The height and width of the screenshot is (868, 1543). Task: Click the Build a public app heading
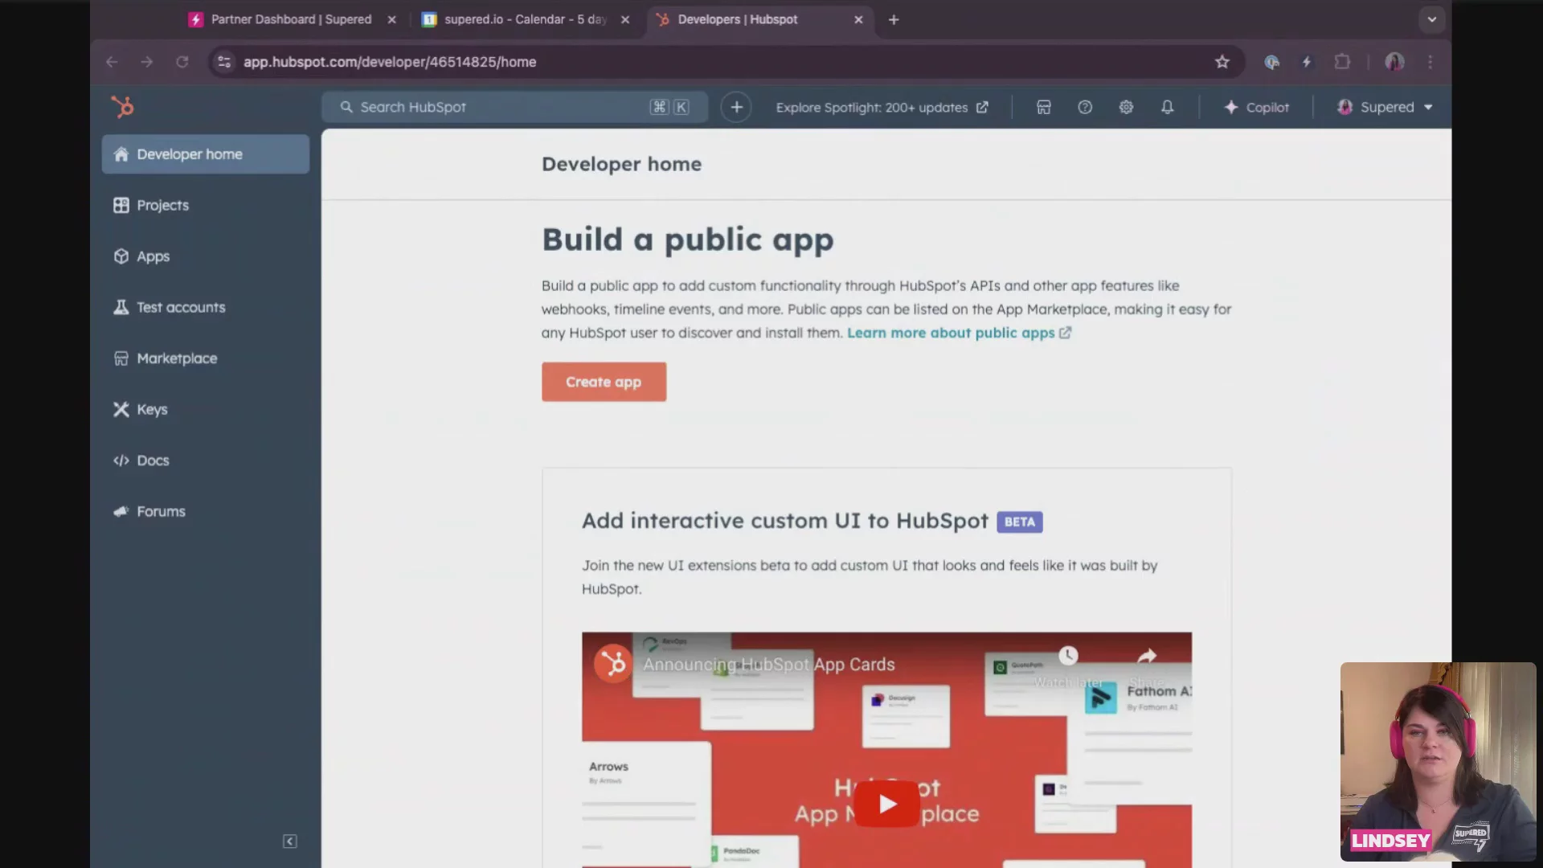click(688, 240)
